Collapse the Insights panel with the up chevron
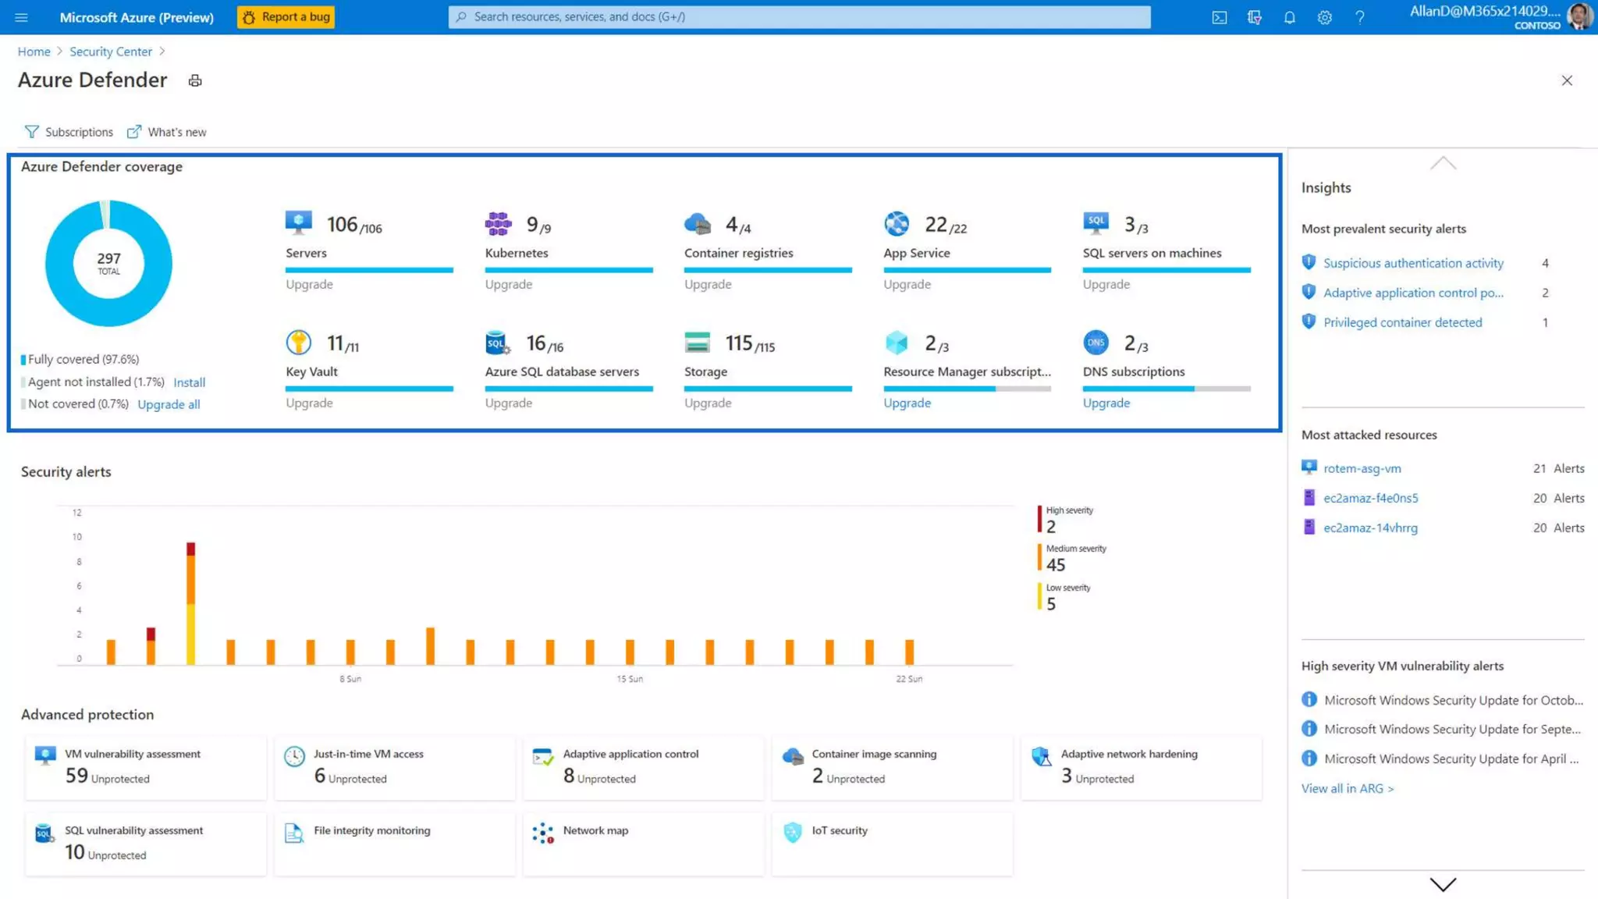This screenshot has height=899, width=1598. pos(1443,163)
